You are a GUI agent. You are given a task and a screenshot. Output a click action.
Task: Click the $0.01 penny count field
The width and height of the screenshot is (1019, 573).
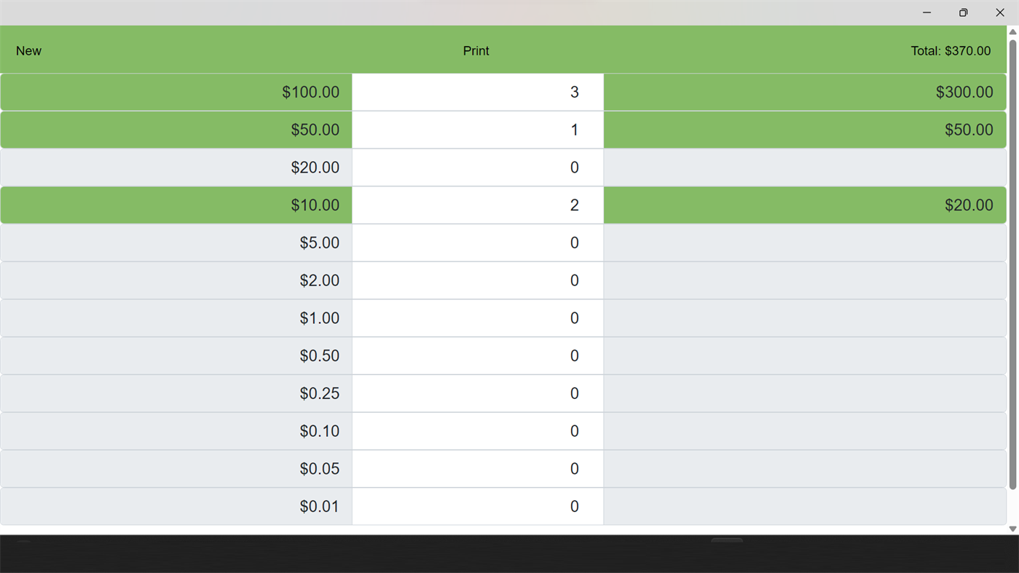(x=477, y=506)
